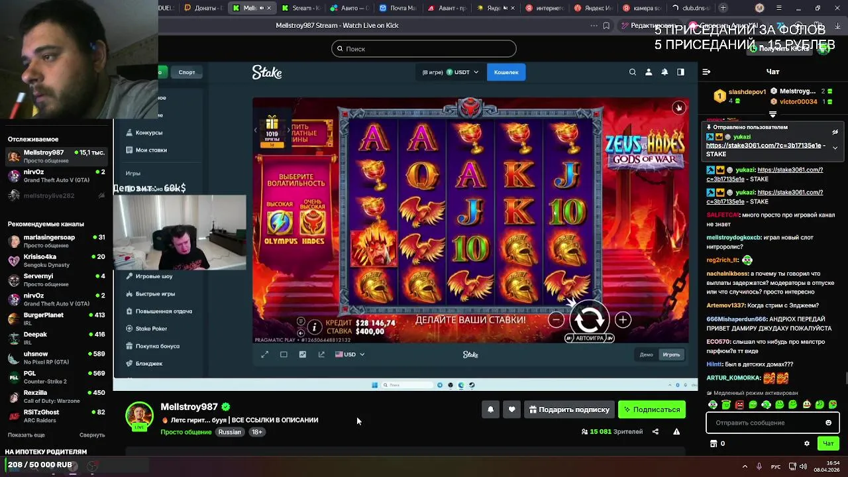Click Показать еще under recommended channels
848x477 pixels.
(x=26, y=435)
